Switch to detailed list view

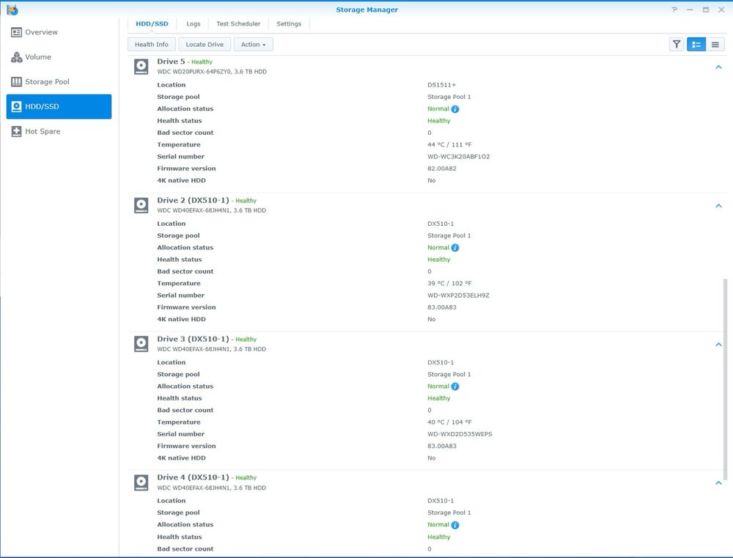(x=696, y=45)
